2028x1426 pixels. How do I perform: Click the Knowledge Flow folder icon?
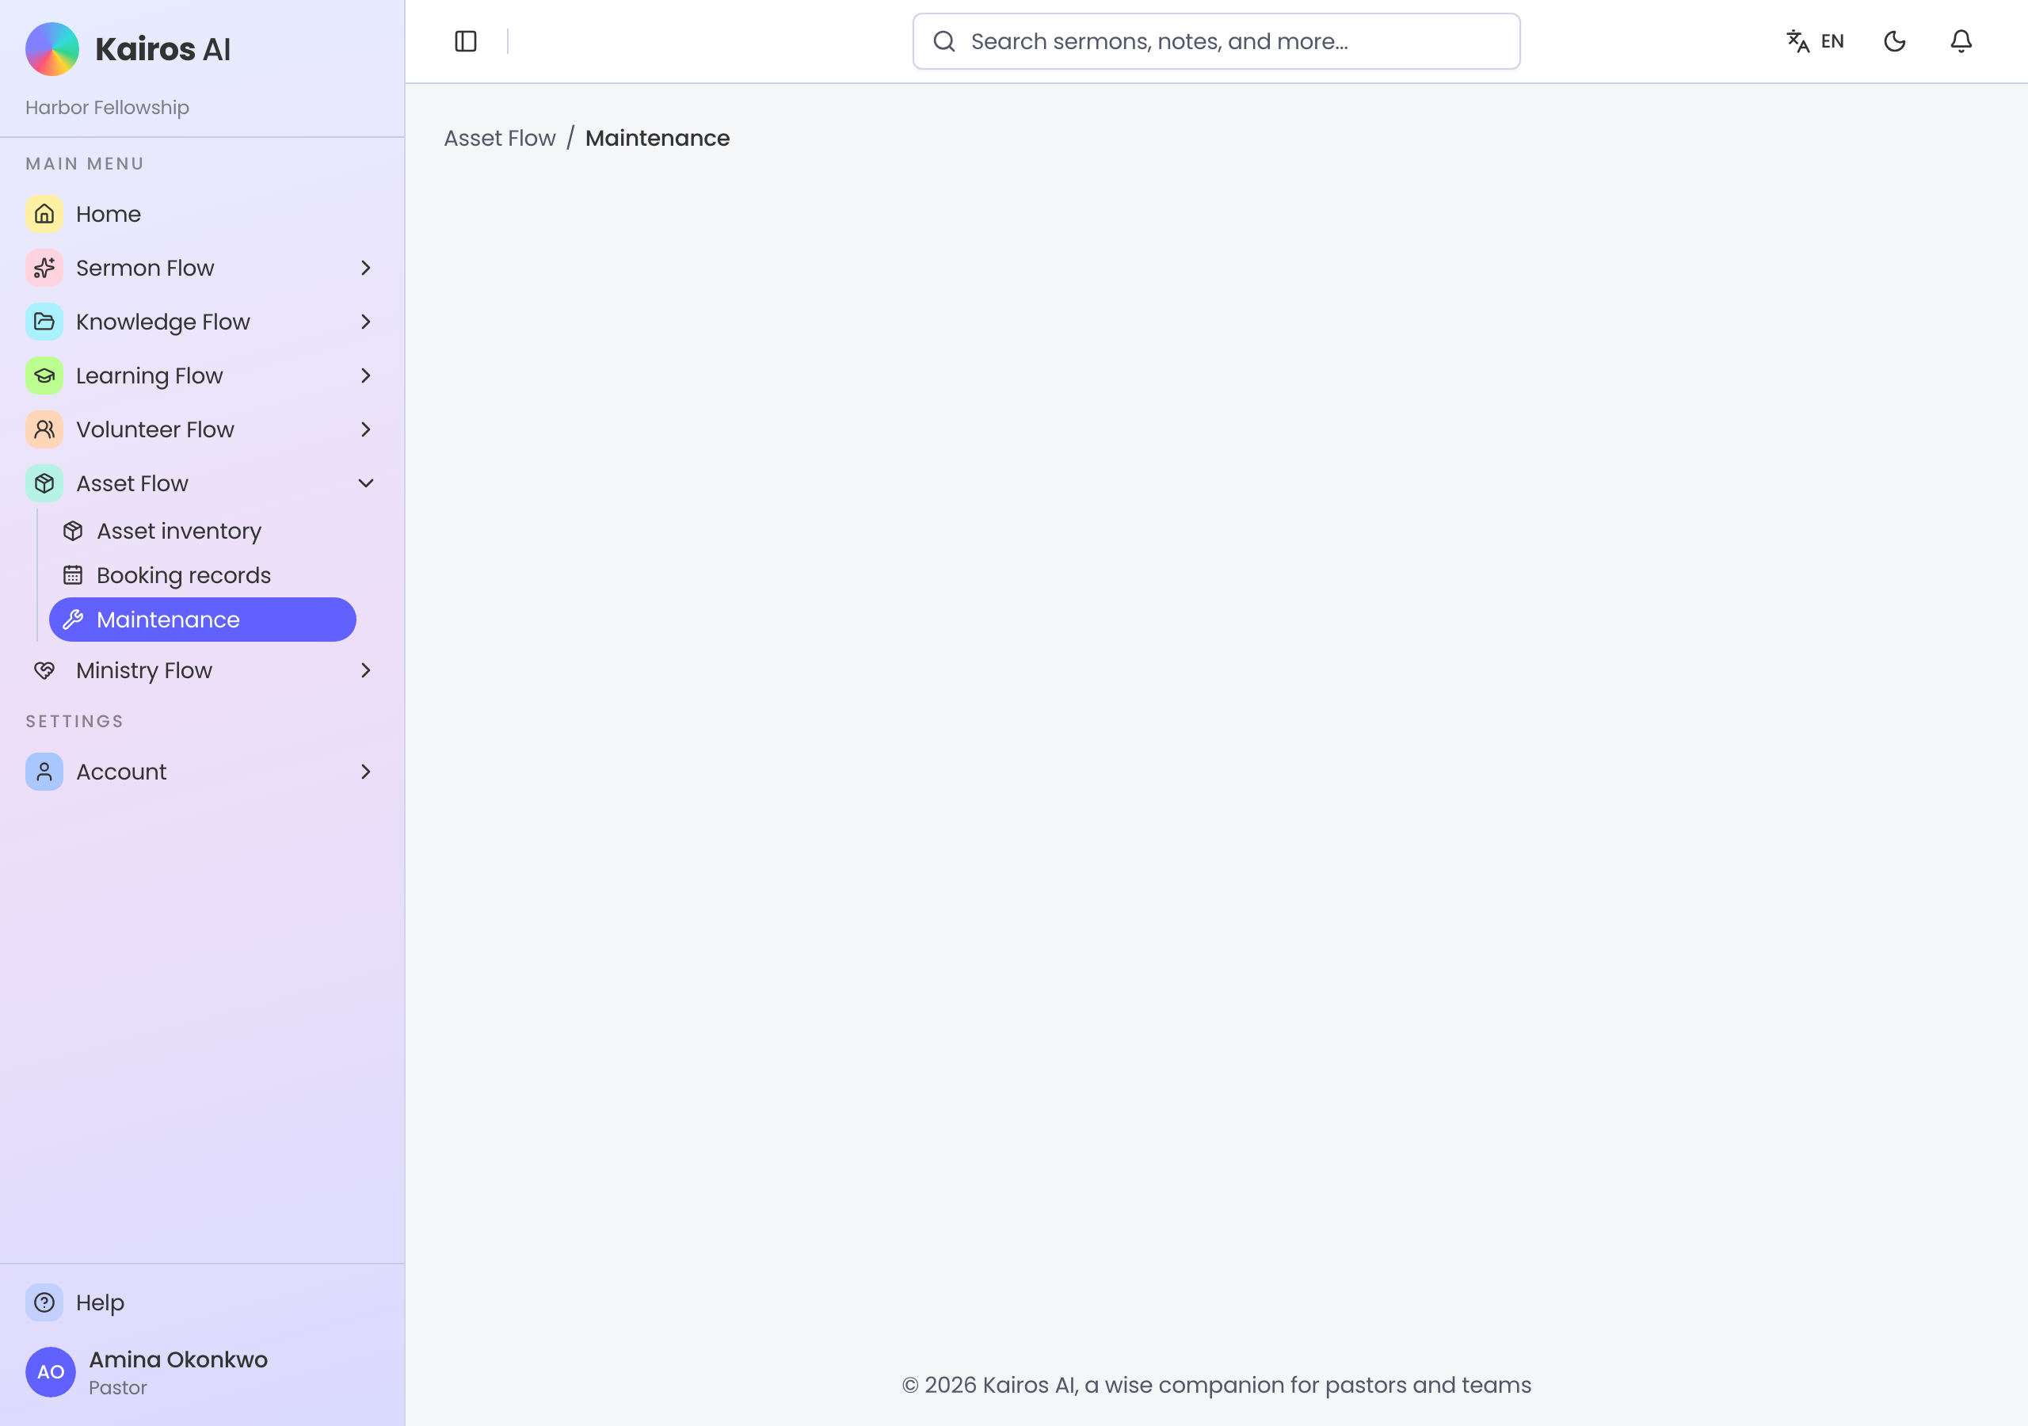[x=44, y=322]
